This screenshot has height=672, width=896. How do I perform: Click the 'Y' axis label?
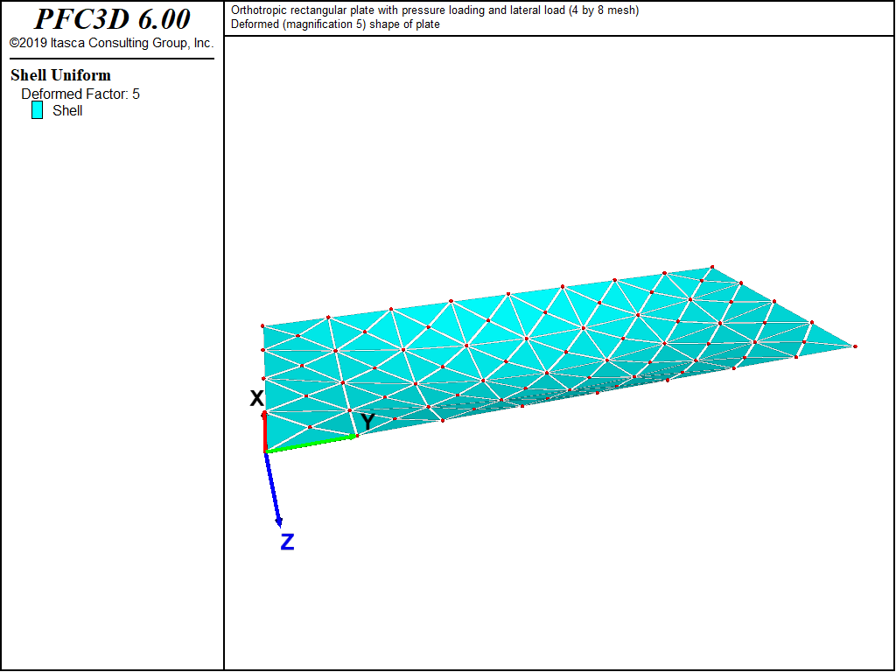click(x=368, y=422)
